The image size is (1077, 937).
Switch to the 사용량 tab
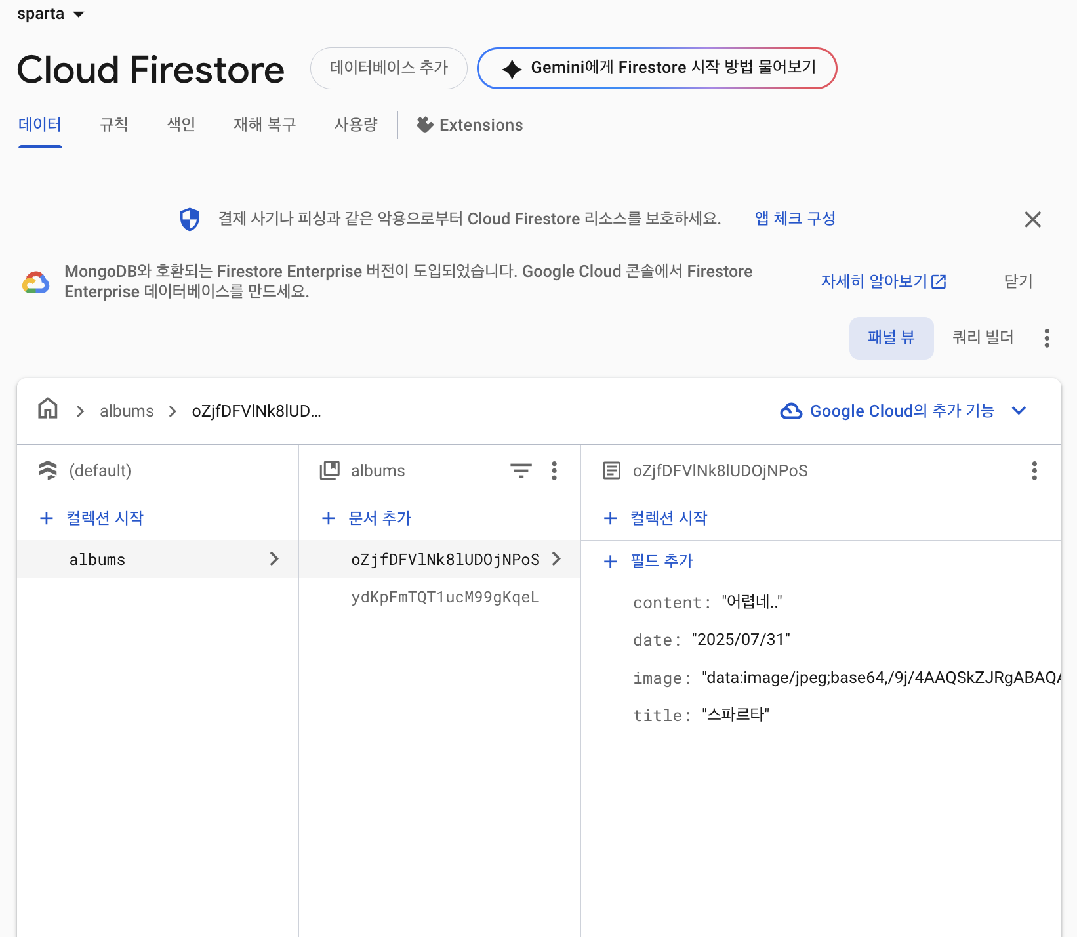[356, 125]
